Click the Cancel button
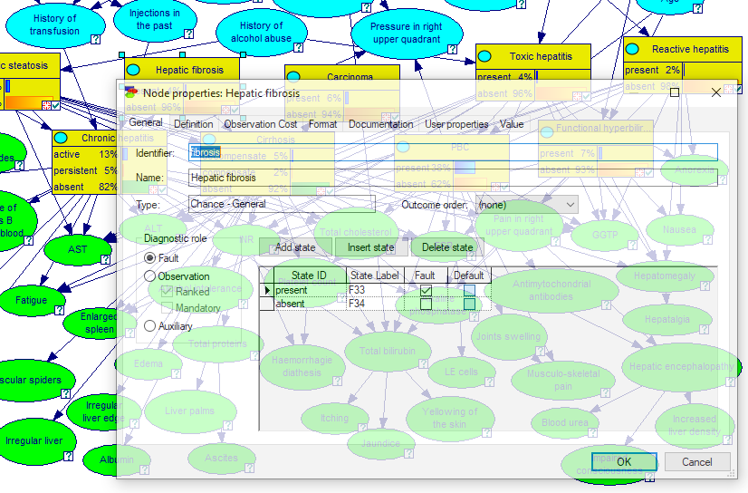Image resolution: width=748 pixels, height=493 pixels. tap(697, 462)
